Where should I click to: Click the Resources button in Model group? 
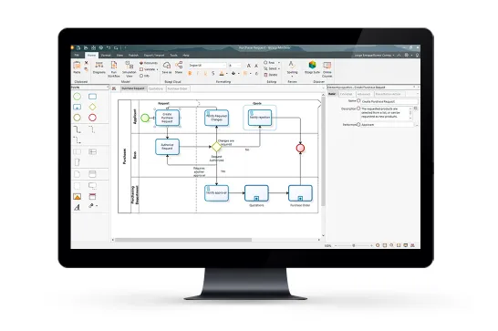(x=149, y=63)
